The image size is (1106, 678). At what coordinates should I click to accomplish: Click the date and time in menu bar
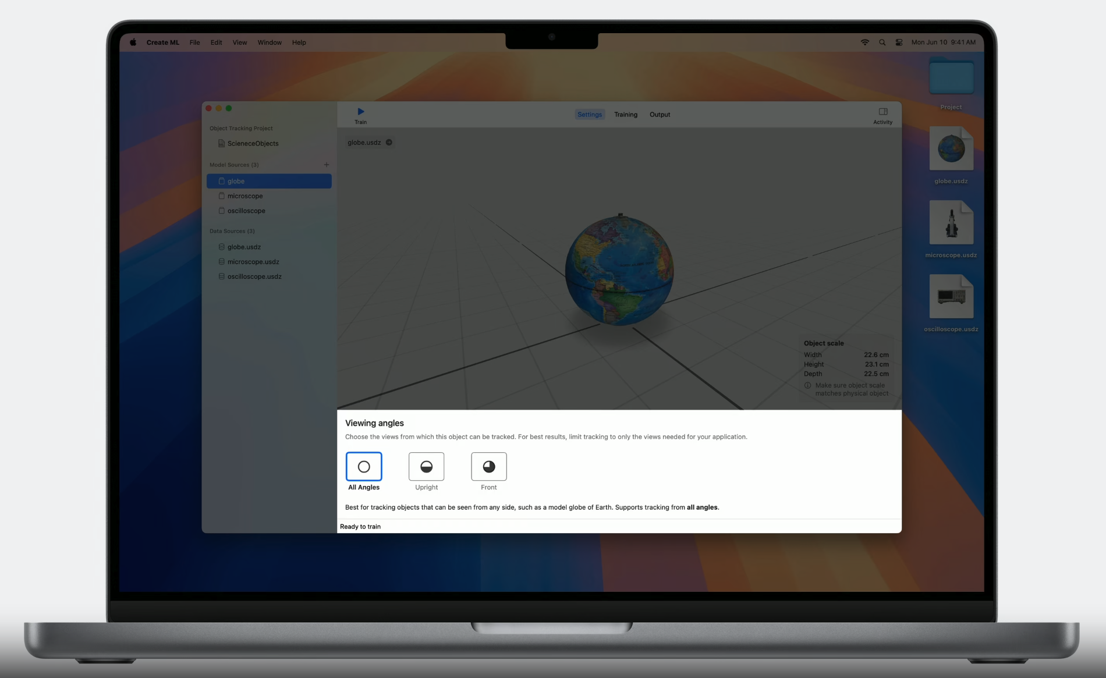[944, 42]
